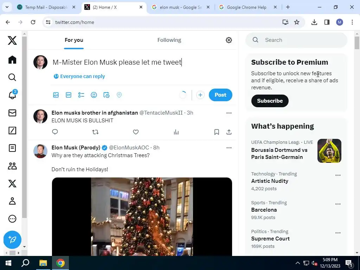
Task: Schedule post with calendar clock icon
Action: (x=106, y=95)
